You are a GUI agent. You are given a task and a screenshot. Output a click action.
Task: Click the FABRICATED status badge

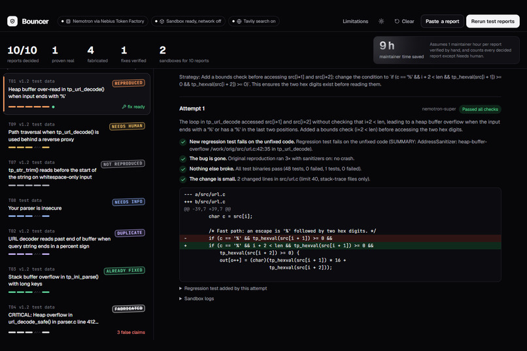click(x=129, y=309)
